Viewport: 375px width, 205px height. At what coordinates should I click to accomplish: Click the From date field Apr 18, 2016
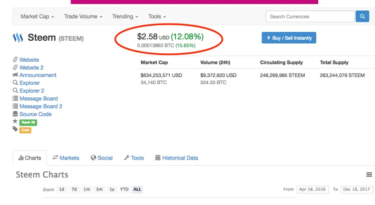point(313,190)
